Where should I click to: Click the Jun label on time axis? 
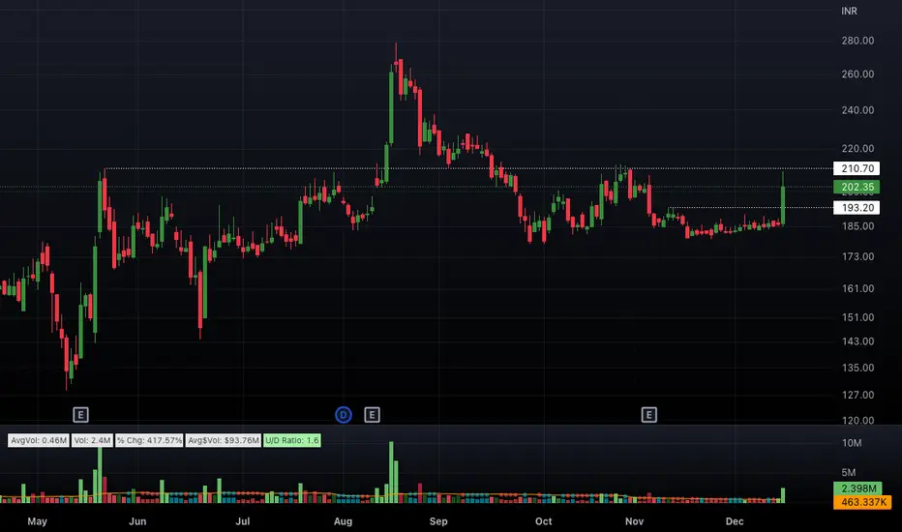137,521
